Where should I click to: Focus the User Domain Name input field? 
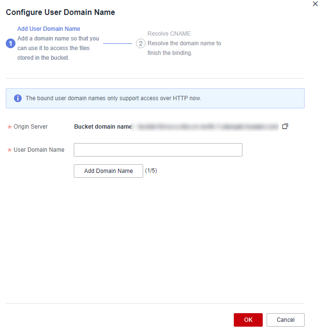coord(158,150)
